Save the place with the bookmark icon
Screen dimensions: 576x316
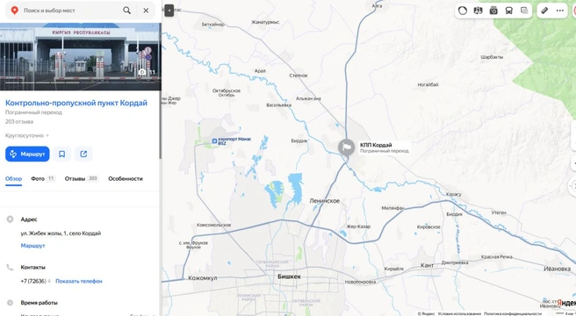point(61,154)
